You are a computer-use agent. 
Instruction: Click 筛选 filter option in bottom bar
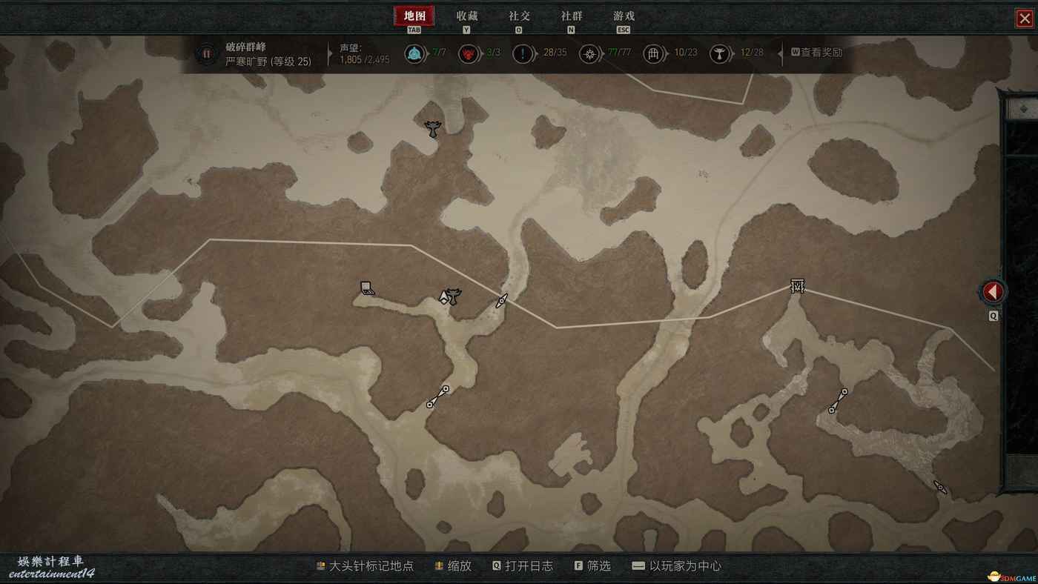[x=593, y=565]
